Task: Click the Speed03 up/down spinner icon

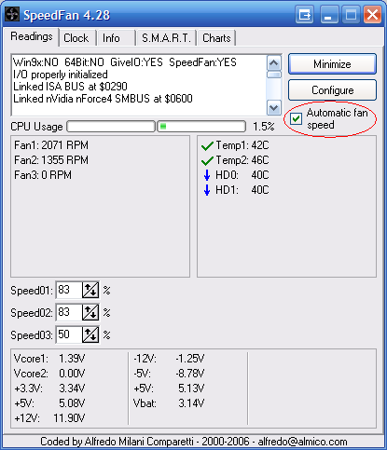Action: (90, 334)
